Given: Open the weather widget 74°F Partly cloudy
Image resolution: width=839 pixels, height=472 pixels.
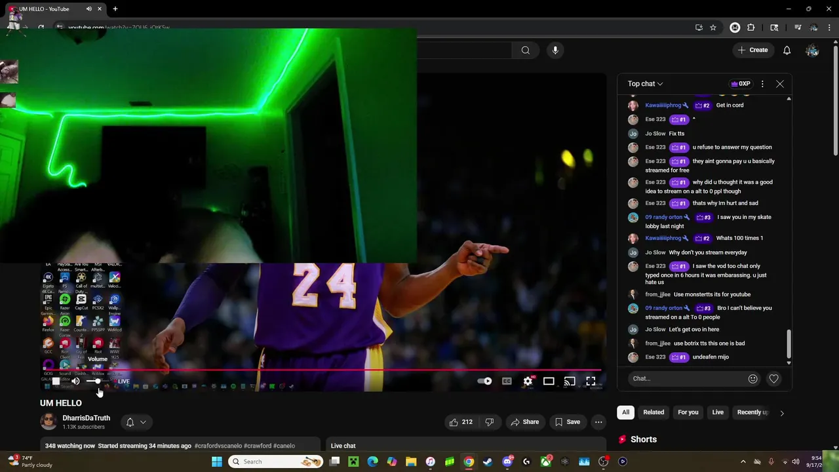Looking at the screenshot, I should 29,462.
